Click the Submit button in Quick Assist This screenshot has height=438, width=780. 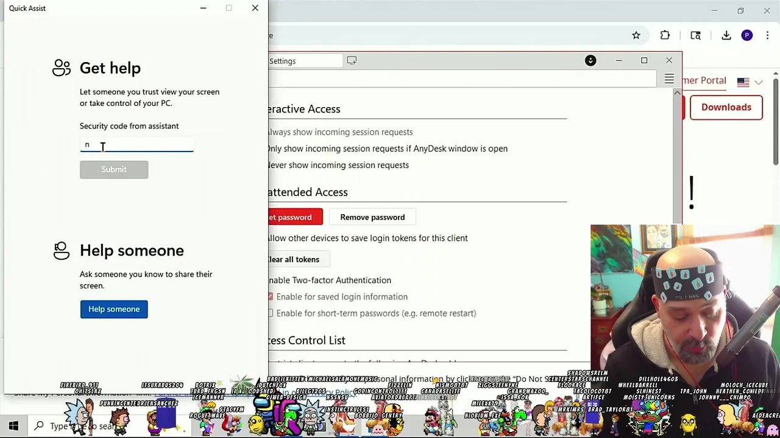(114, 169)
